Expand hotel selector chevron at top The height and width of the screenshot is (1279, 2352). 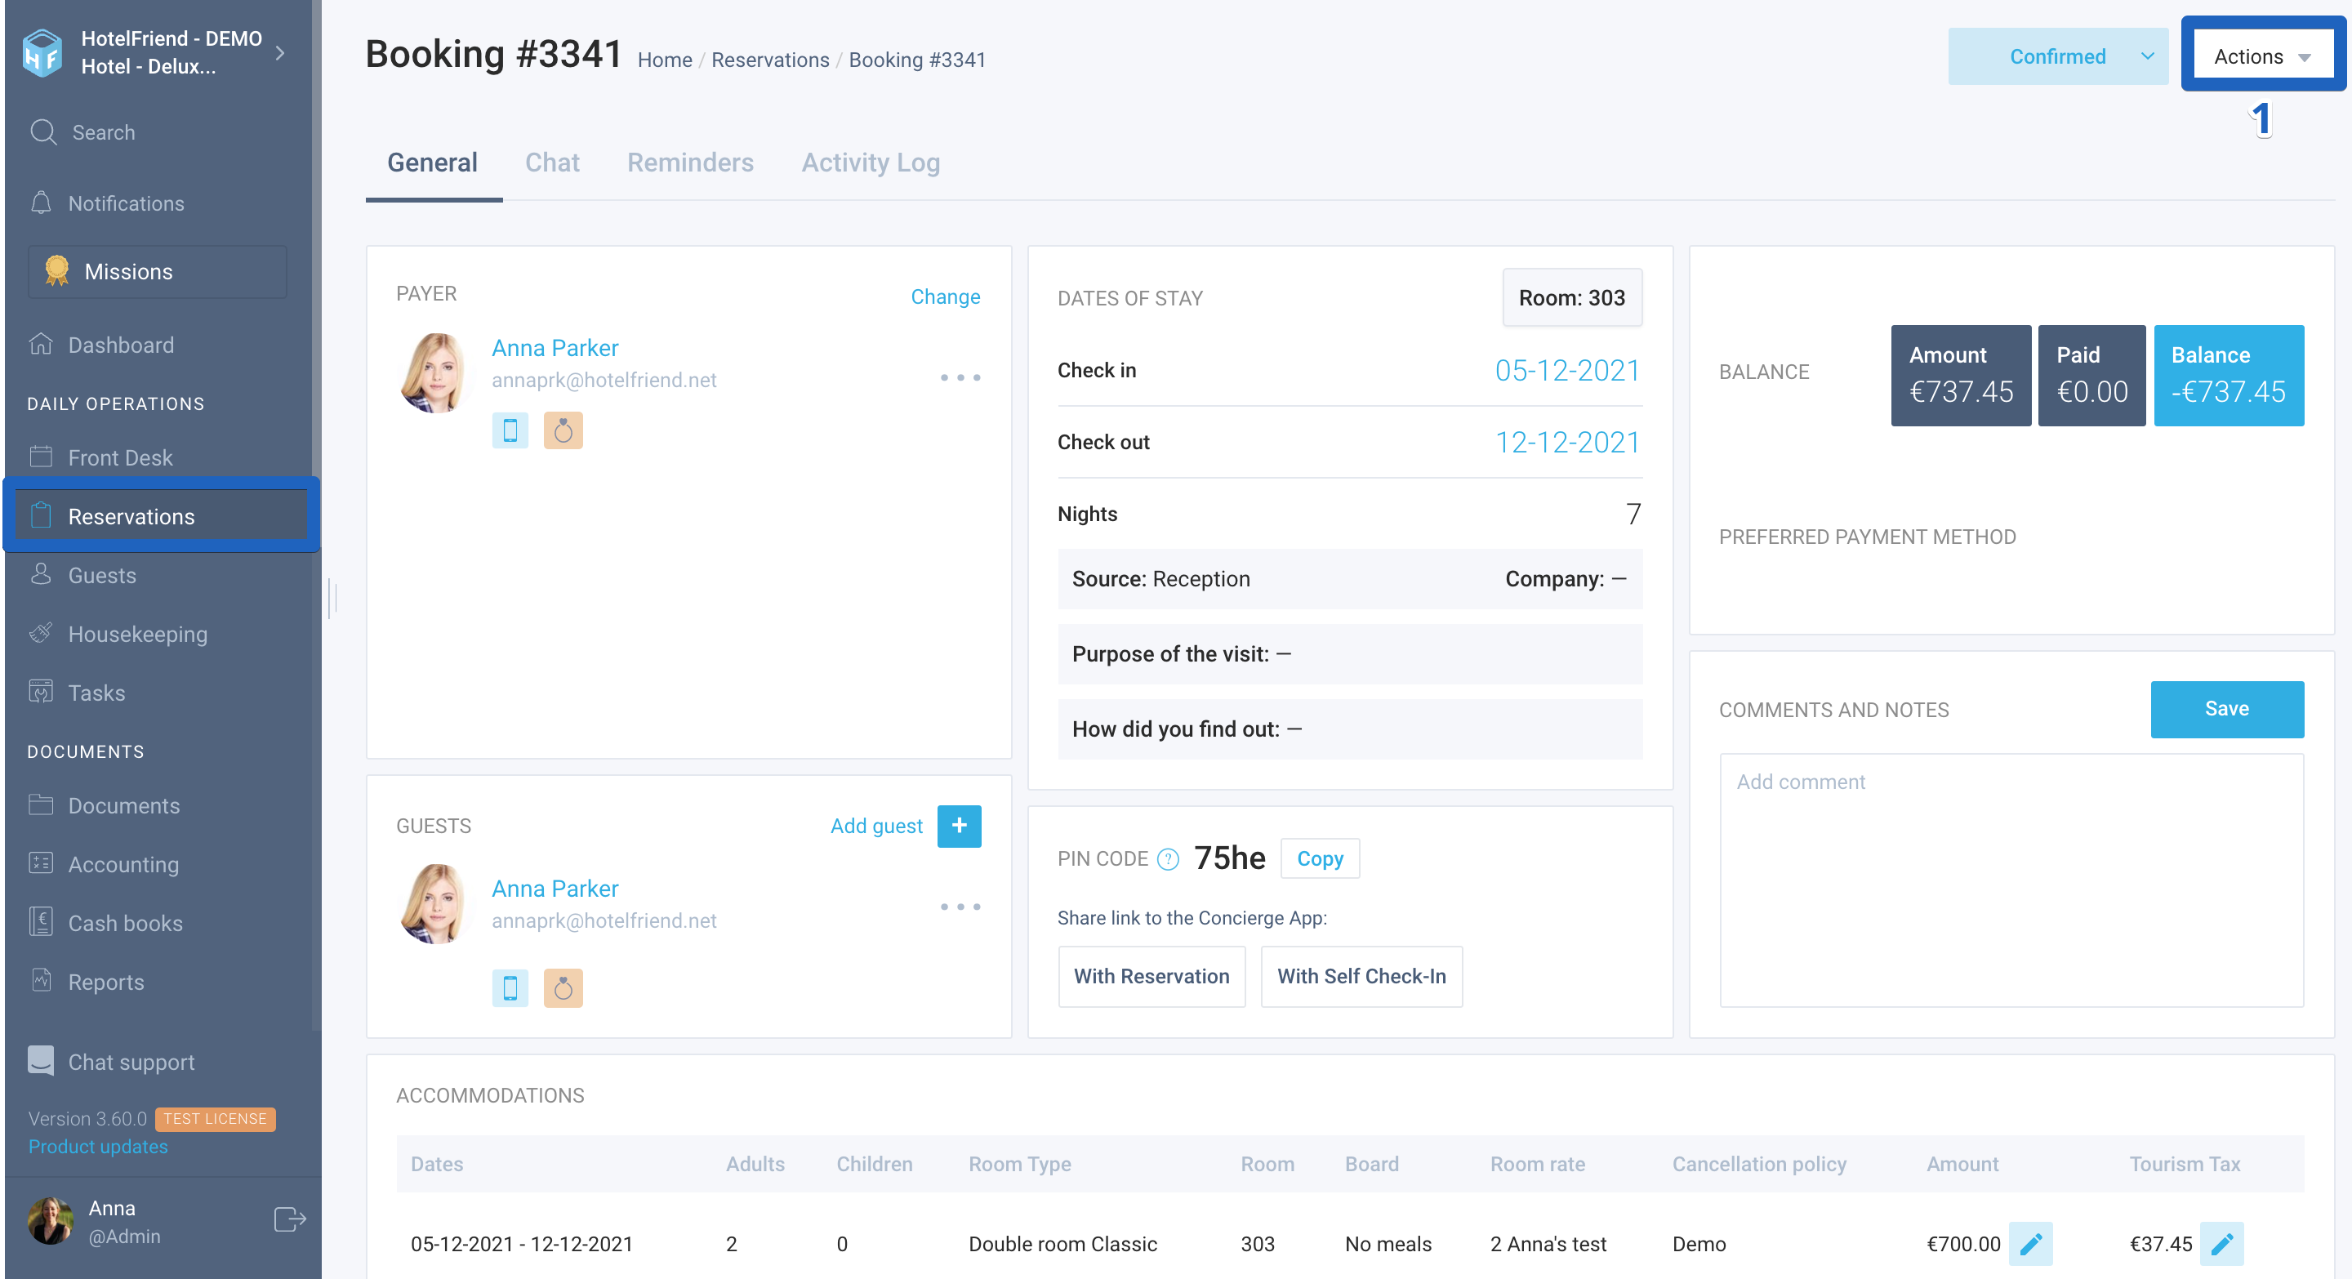tap(280, 53)
